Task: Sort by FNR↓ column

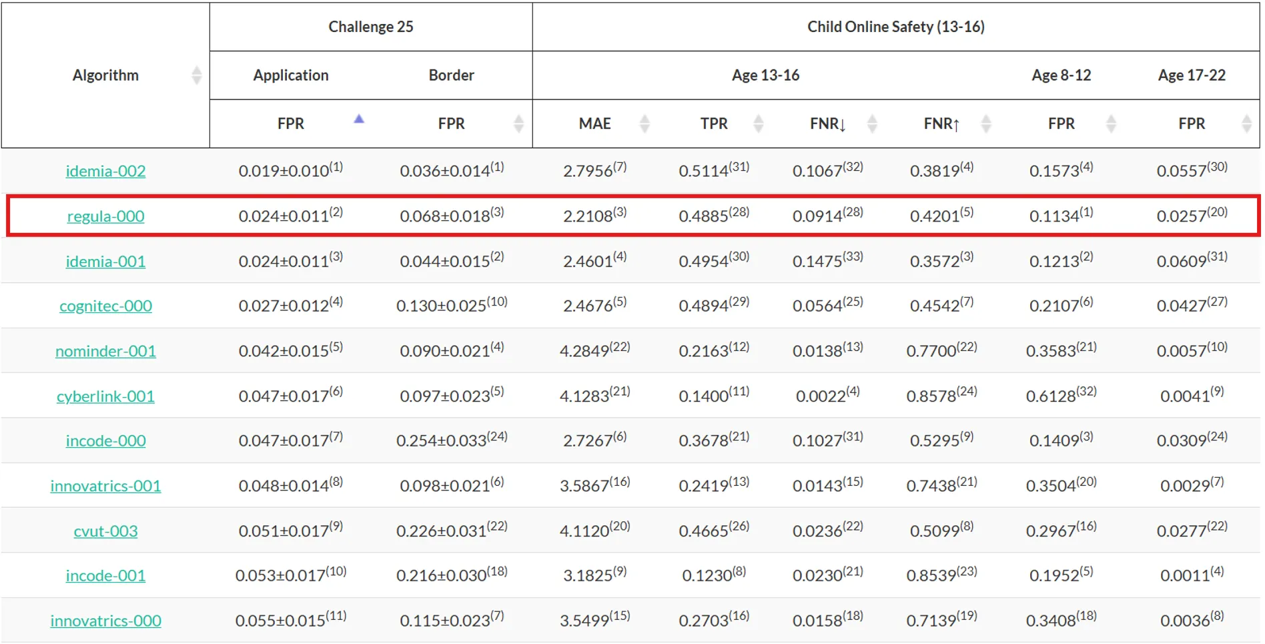Action: [x=872, y=123]
